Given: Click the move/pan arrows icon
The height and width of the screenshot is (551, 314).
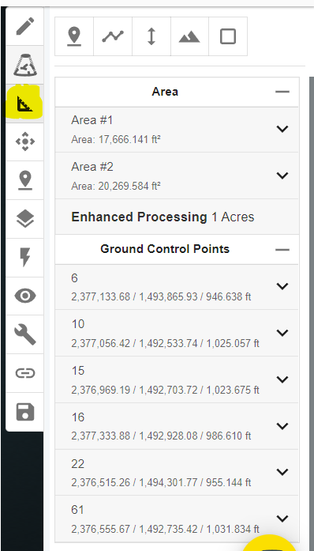Looking at the screenshot, I should (x=25, y=142).
